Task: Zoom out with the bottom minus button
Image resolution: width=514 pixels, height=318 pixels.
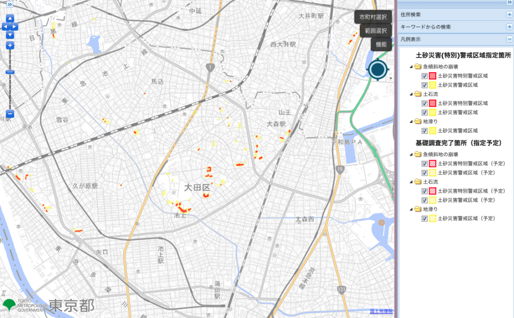Action: coord(10,114)
